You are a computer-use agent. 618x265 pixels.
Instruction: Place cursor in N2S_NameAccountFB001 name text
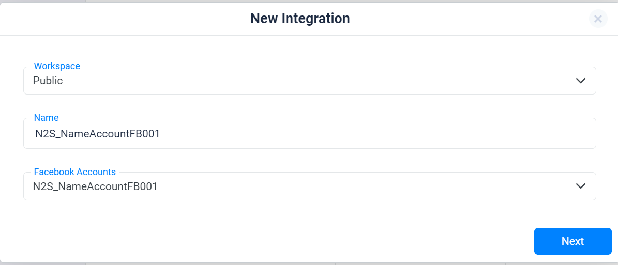coord(97,134)
